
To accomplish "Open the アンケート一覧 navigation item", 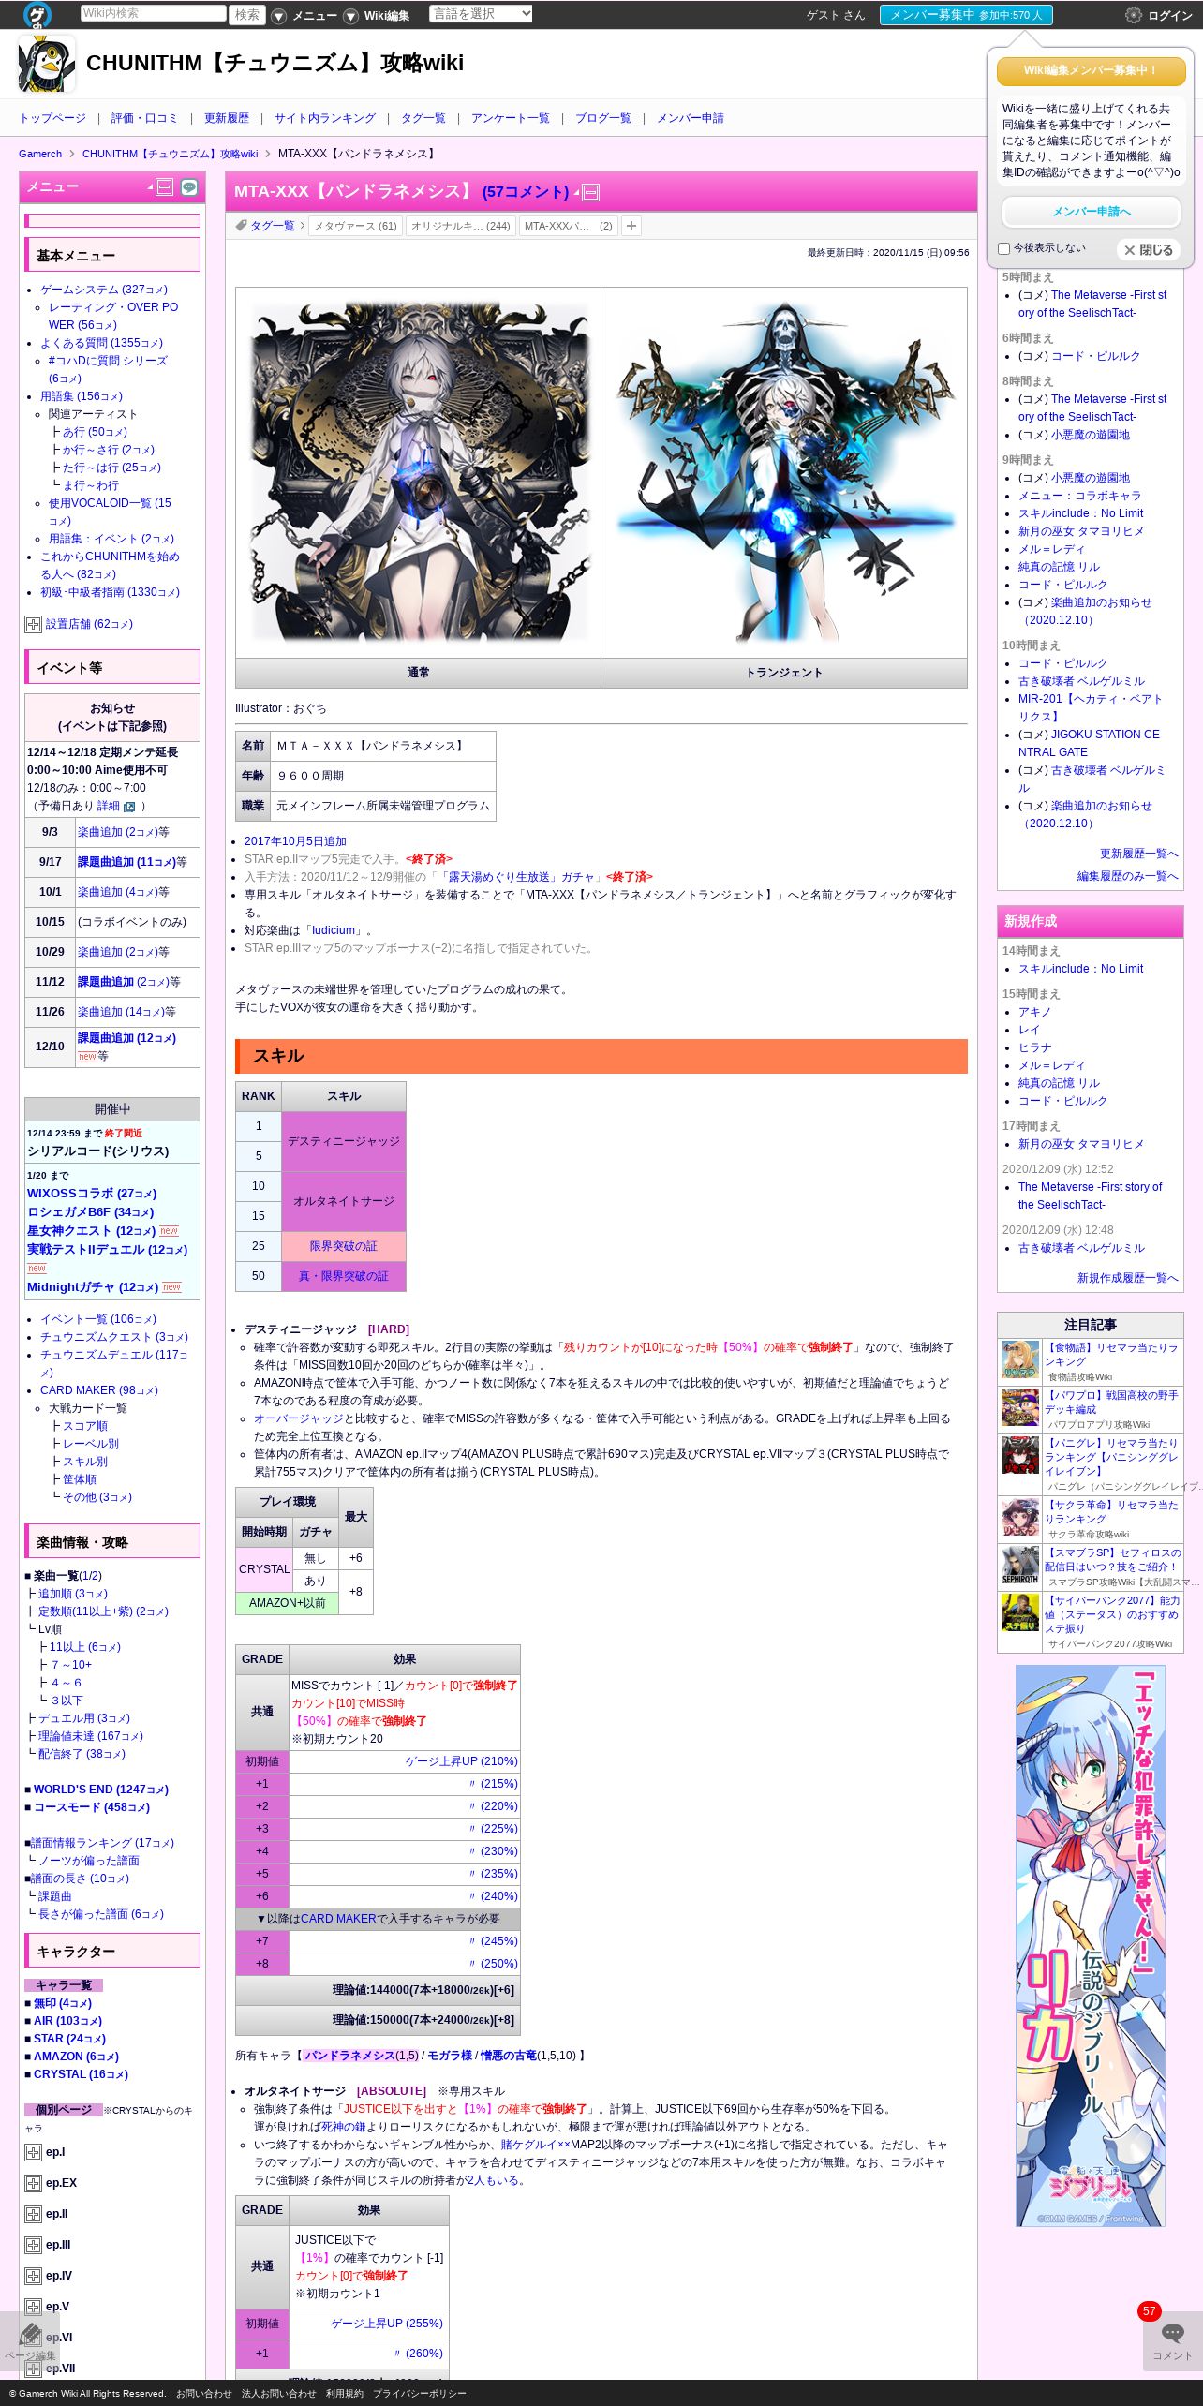I will pyautogui.click(x=511, y=118).
